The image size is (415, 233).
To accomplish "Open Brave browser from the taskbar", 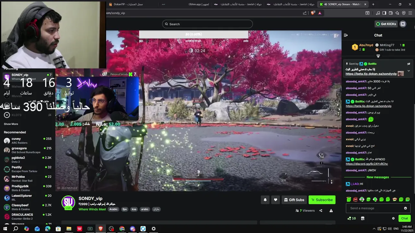I will (x=101, y=229).
